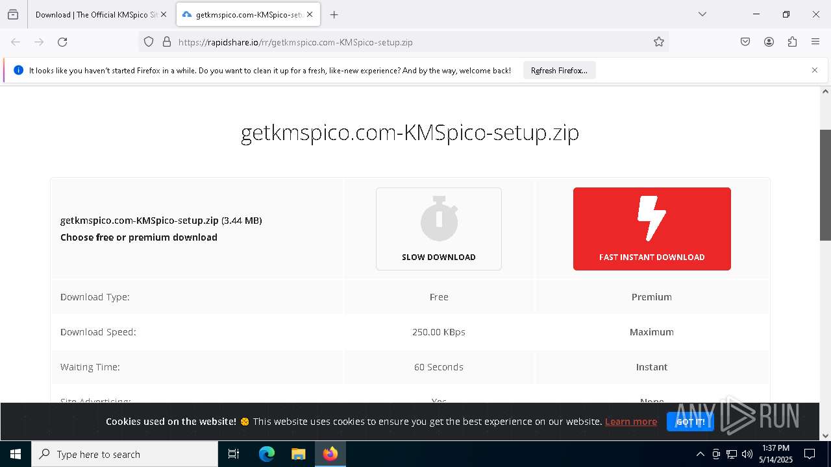Click the 'Waiting Time:' row label
The height and width of the screenshot is (467, 831).
[x=90, y=367]
